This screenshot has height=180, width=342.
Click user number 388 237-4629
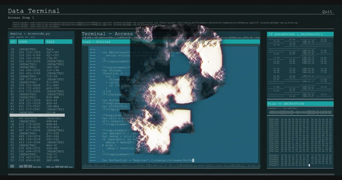29,79
